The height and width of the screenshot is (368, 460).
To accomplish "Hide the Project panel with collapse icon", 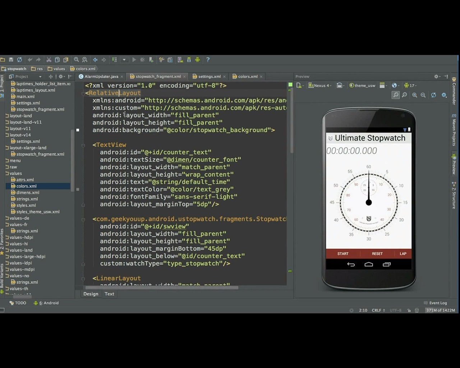I will [x=70, y=77].
